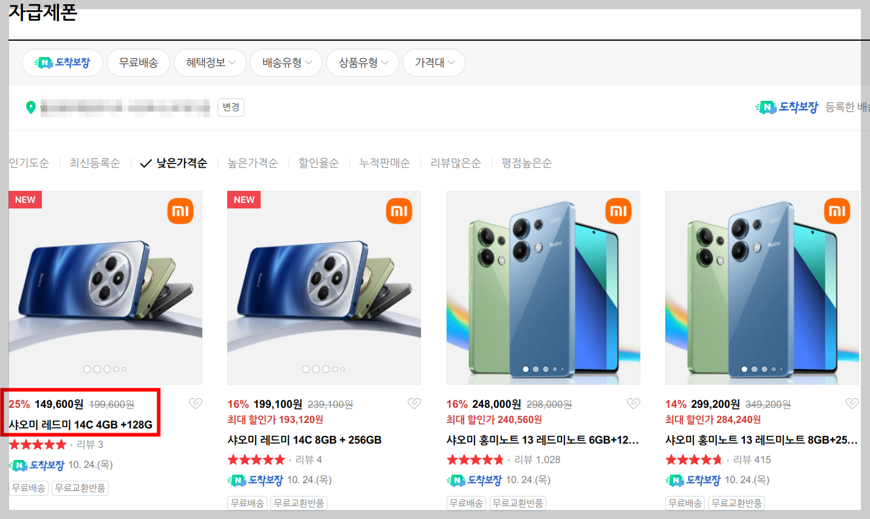This screenshot has width=870, height=519.
Task: Sort by 할인율순
Action: [319, 163]
